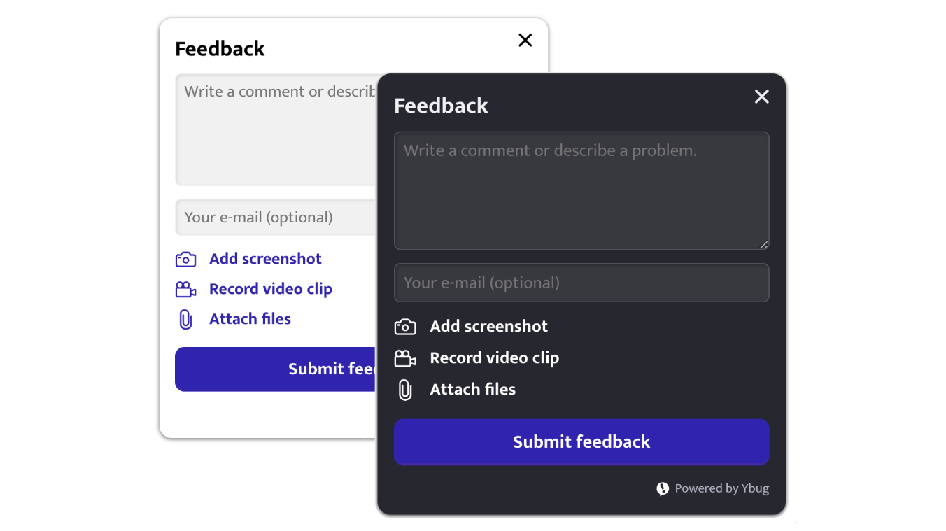Open Add screenshot in the dark panel
The image size is (946, 531).
pos(488,326)
